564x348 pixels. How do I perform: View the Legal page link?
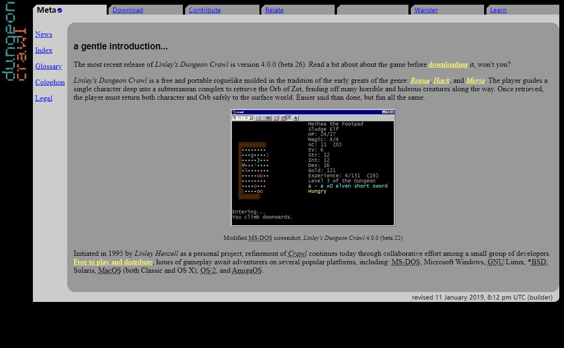pyautogui.click(x=44, y=98)
